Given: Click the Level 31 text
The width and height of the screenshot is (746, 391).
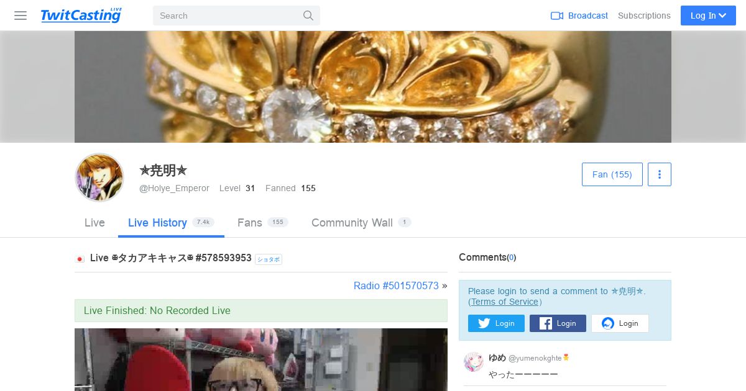Looking at the screenshot, I should click(x=237, y=188).
